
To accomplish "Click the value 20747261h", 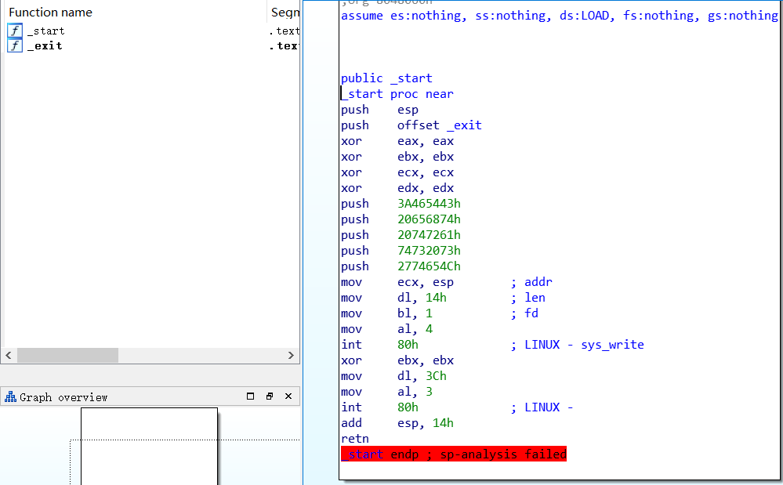I will click(x=429, y=235).
